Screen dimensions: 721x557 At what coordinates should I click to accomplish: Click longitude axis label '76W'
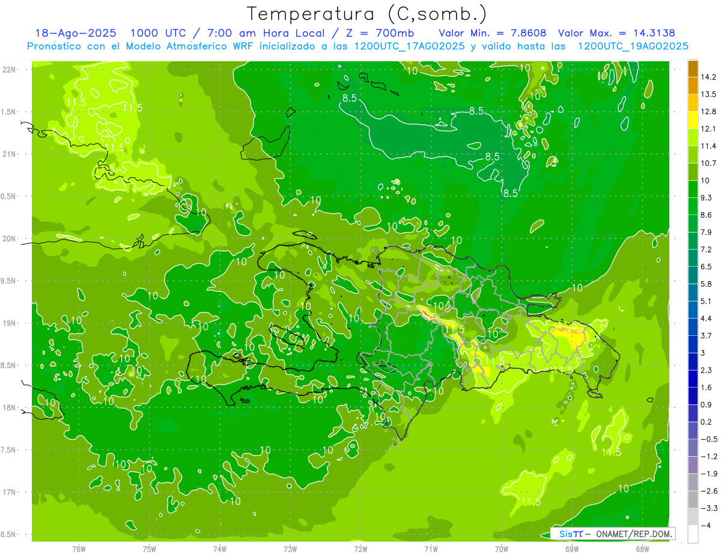79,549
